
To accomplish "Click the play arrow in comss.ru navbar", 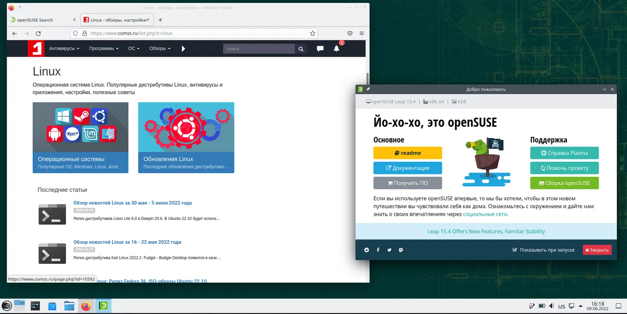I will [x=183, y=49].
